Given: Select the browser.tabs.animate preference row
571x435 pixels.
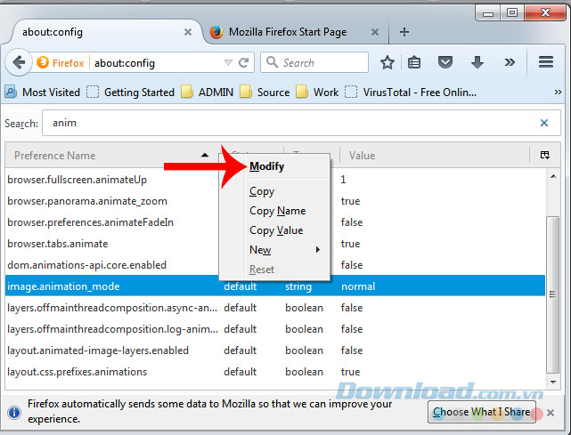Looking at the screenshot, I should 58,244.
